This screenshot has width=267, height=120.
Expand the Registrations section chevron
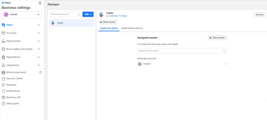(39, 57)
